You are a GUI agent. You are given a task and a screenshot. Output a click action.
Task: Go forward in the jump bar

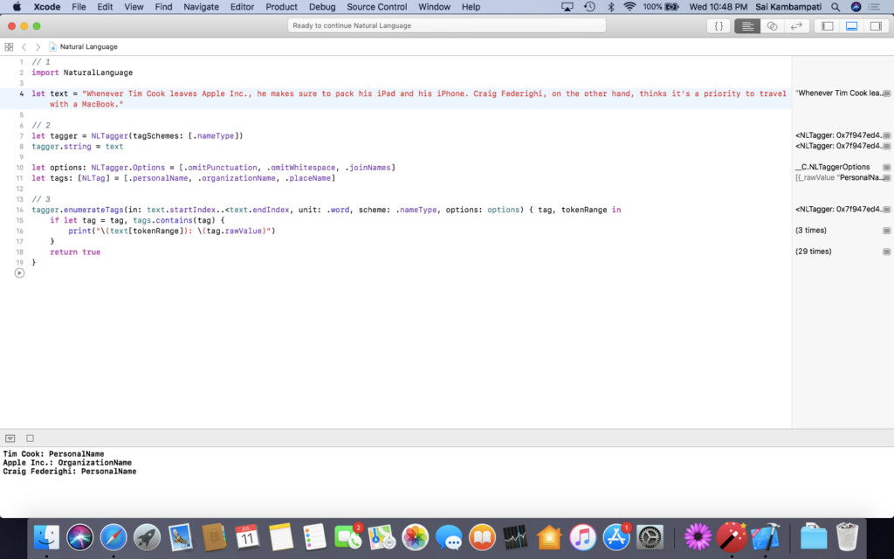click(x=38, y=47)
